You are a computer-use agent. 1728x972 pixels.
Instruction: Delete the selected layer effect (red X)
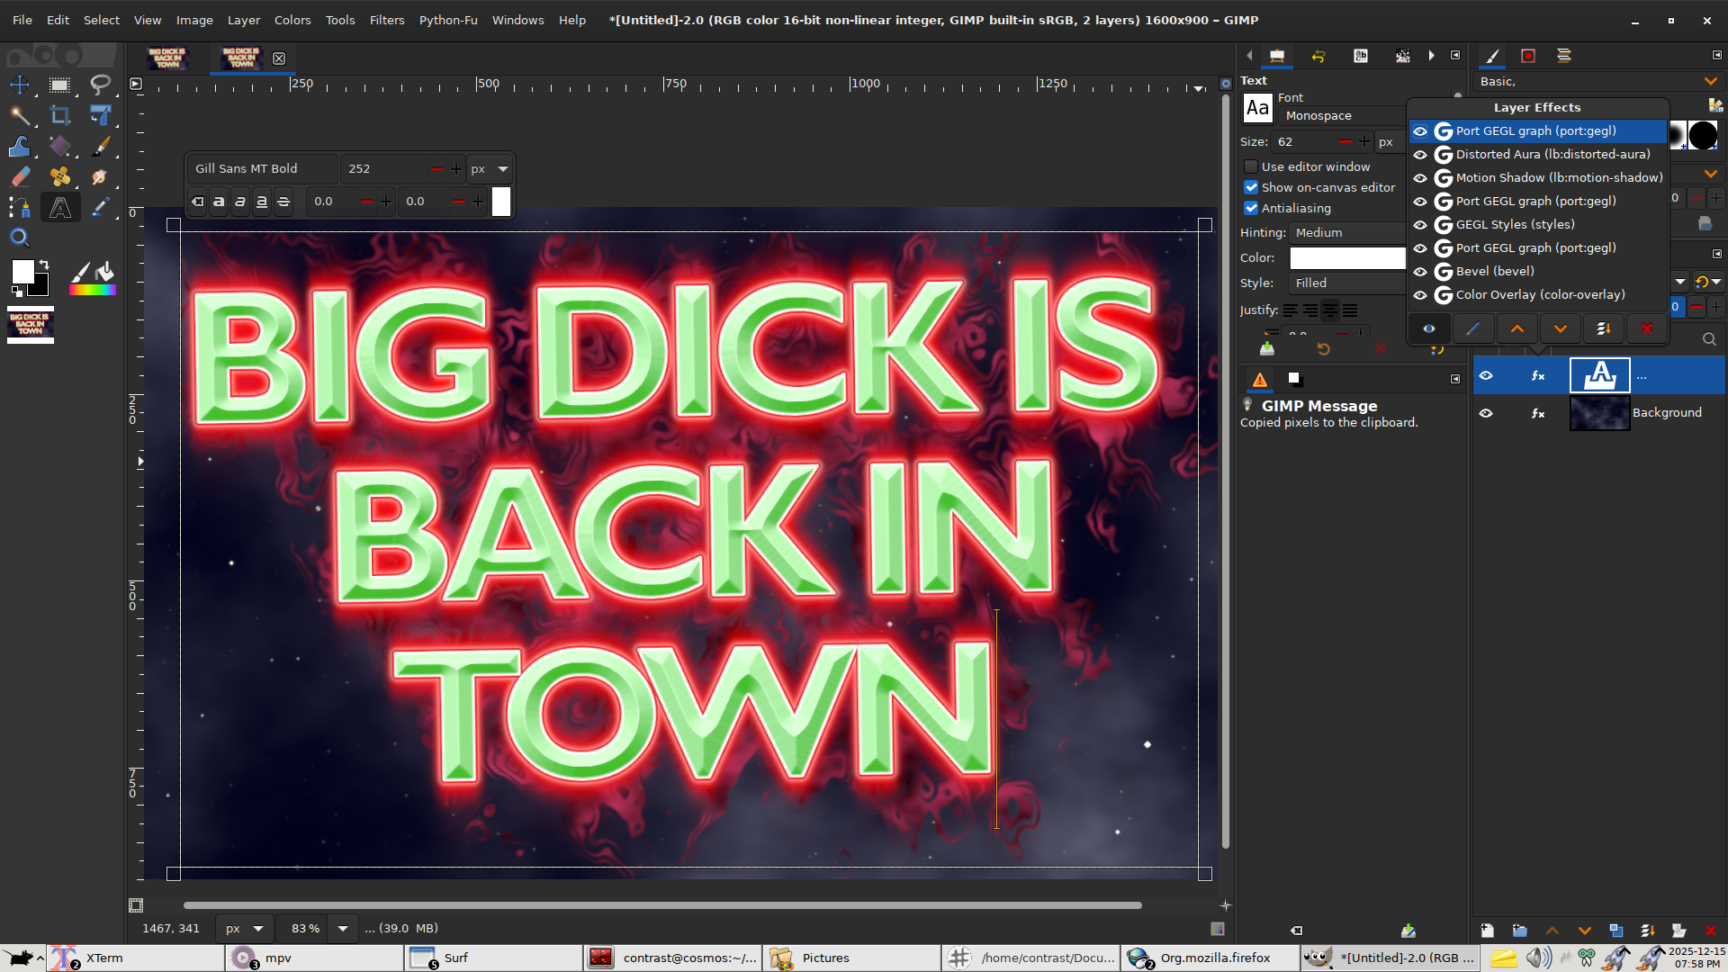click(x=1646, y=328)
